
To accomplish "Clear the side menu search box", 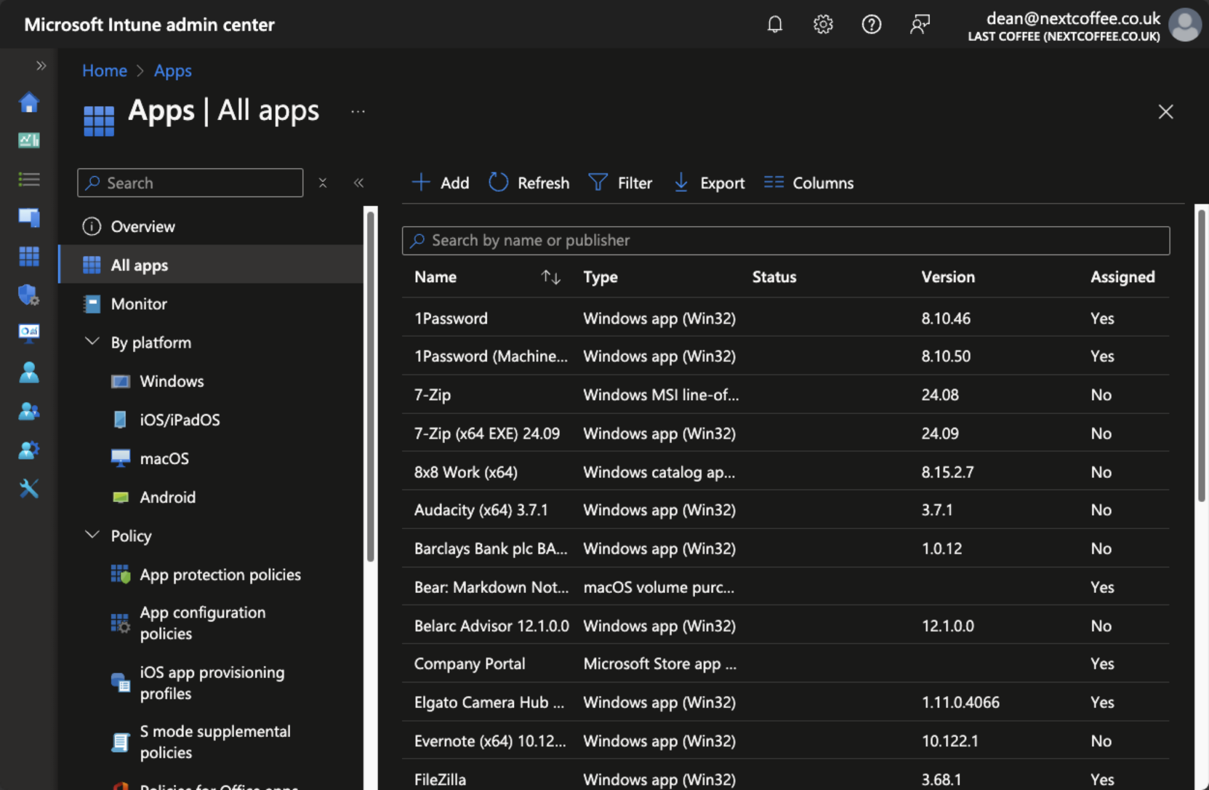I will [322, 183].
